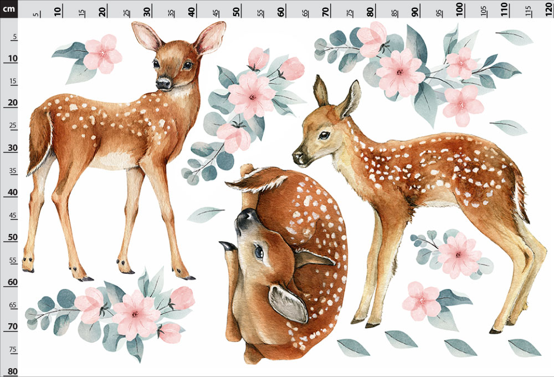554x377 pixels.
Task: Click the 30 mark on the top ruler
Action: 147,12
